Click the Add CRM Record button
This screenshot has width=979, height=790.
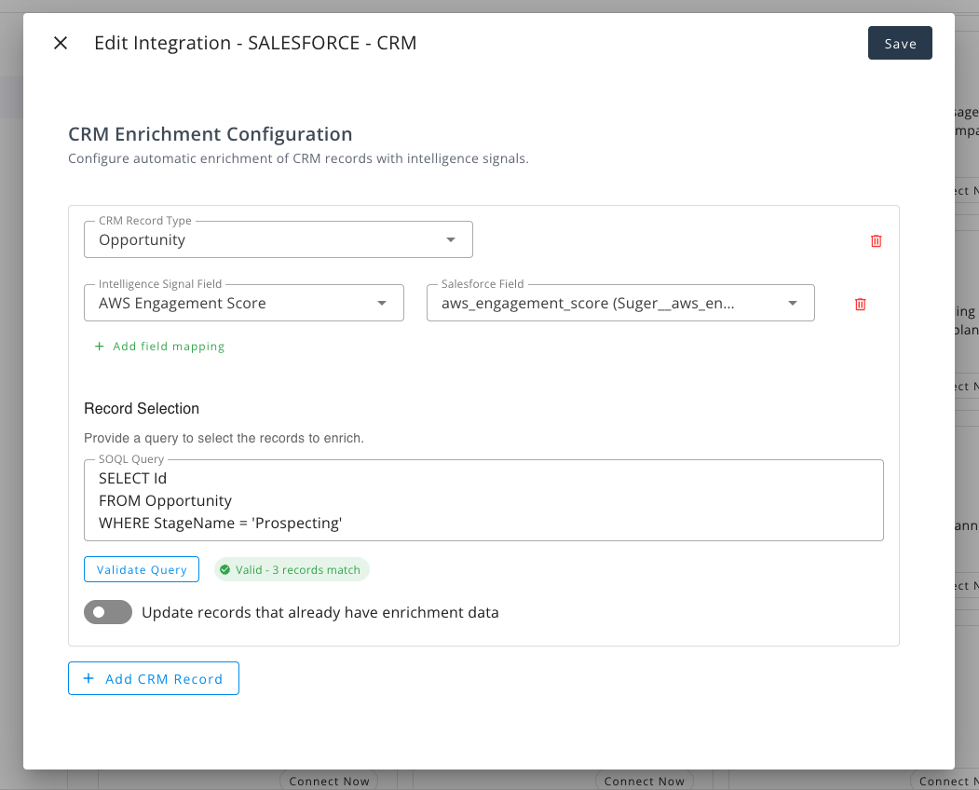click(x=154, y=678)
